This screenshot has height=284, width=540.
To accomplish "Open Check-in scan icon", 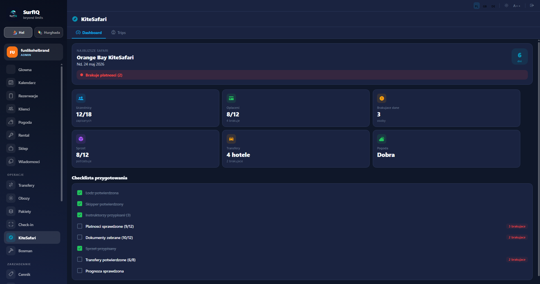I will (x=11, y=224).
